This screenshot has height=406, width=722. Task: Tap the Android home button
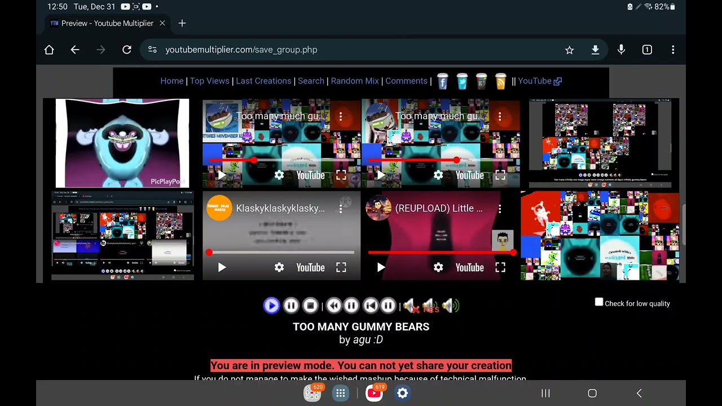pos(592,393)
